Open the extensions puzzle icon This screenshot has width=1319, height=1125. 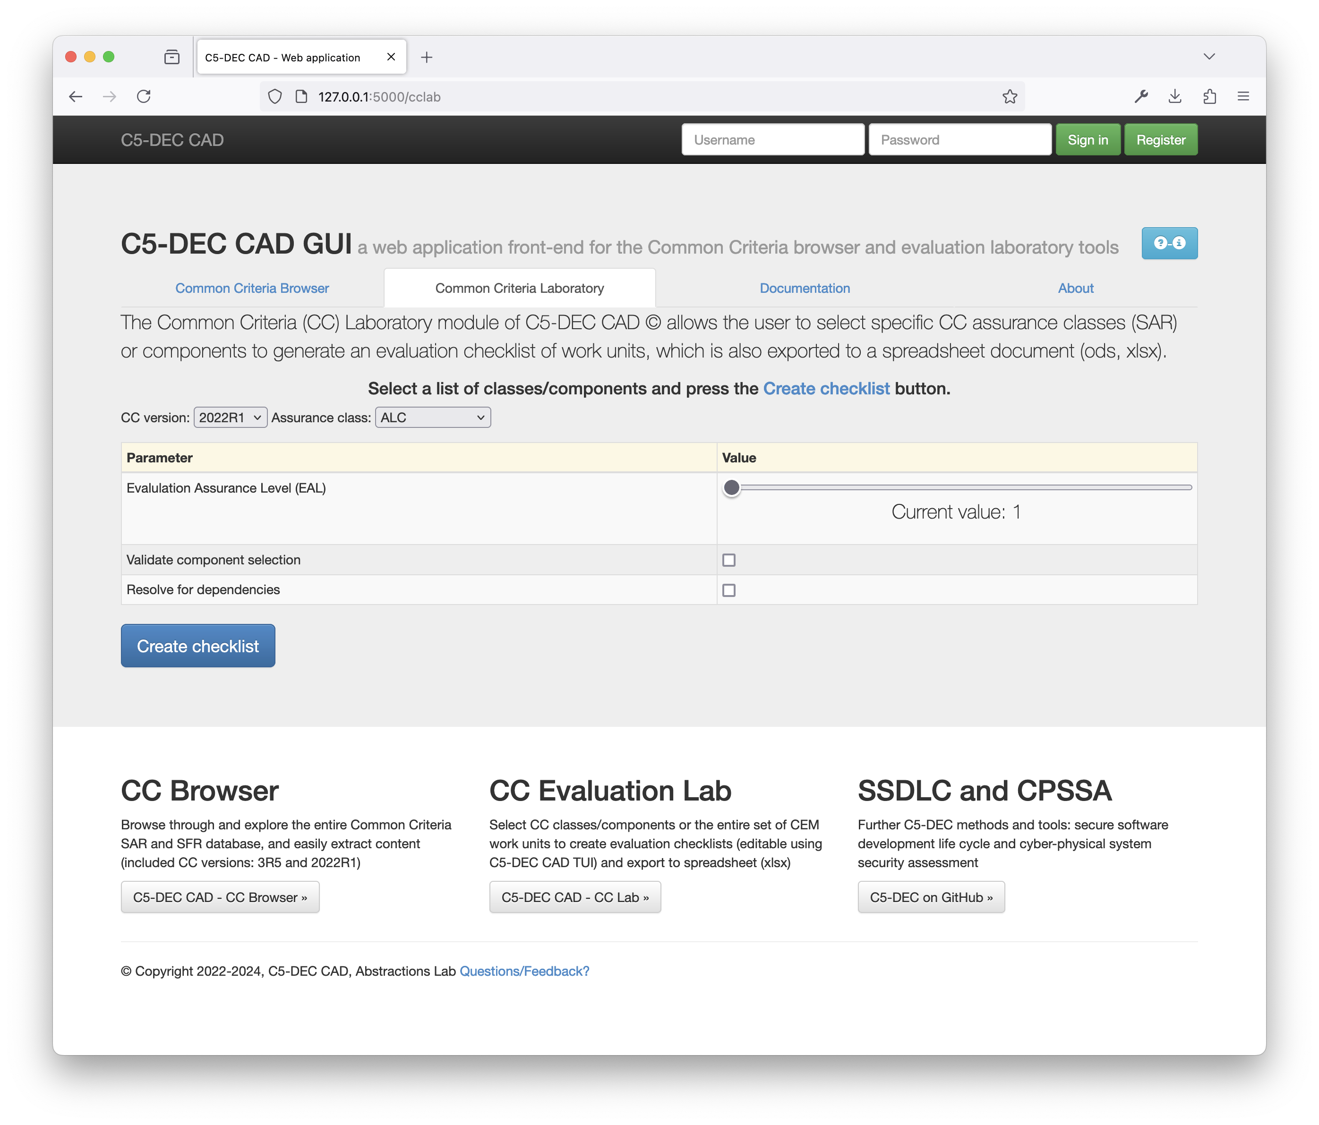click(1209, 97)
